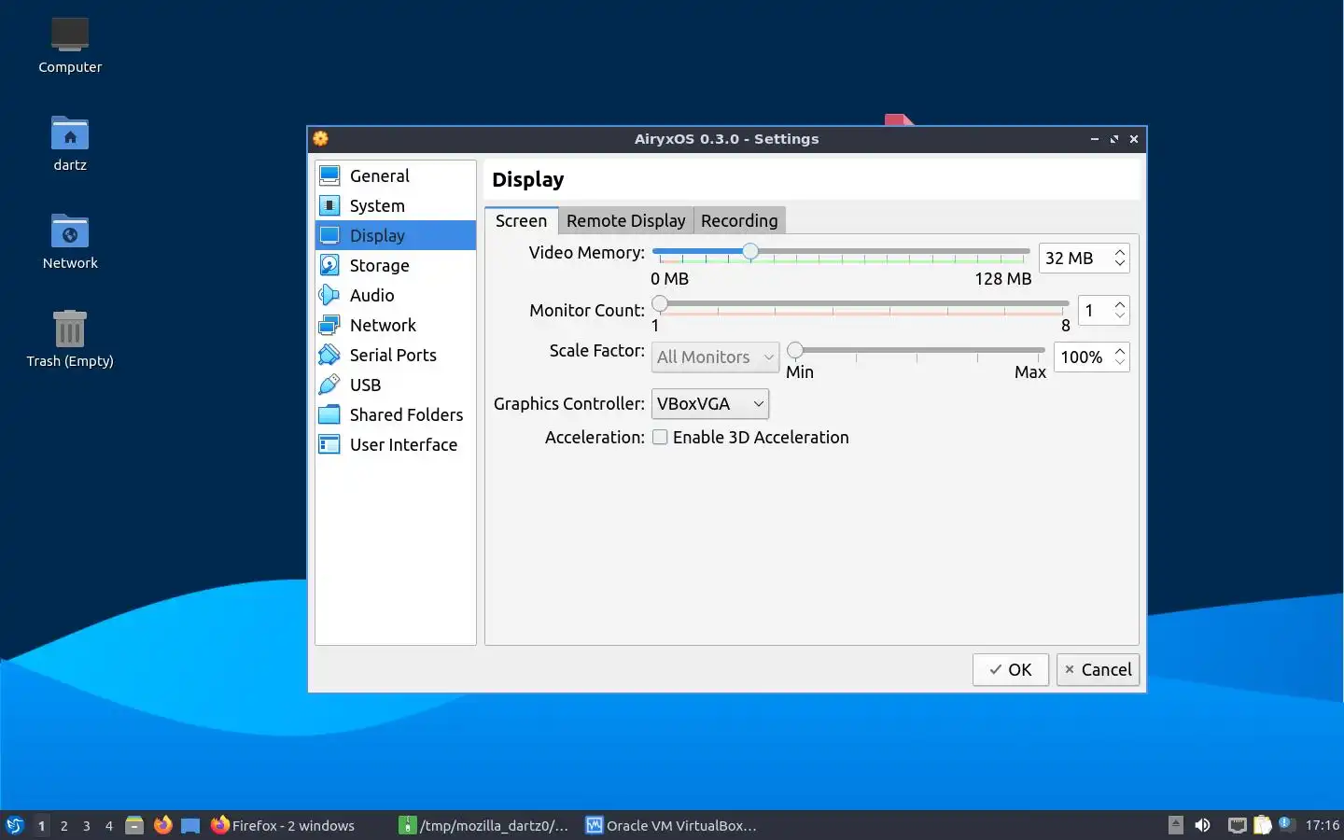Open the Audio speaker icon category
This screenshot has width=1344, height=840.
pyautogui.click(x=329, y=295)
